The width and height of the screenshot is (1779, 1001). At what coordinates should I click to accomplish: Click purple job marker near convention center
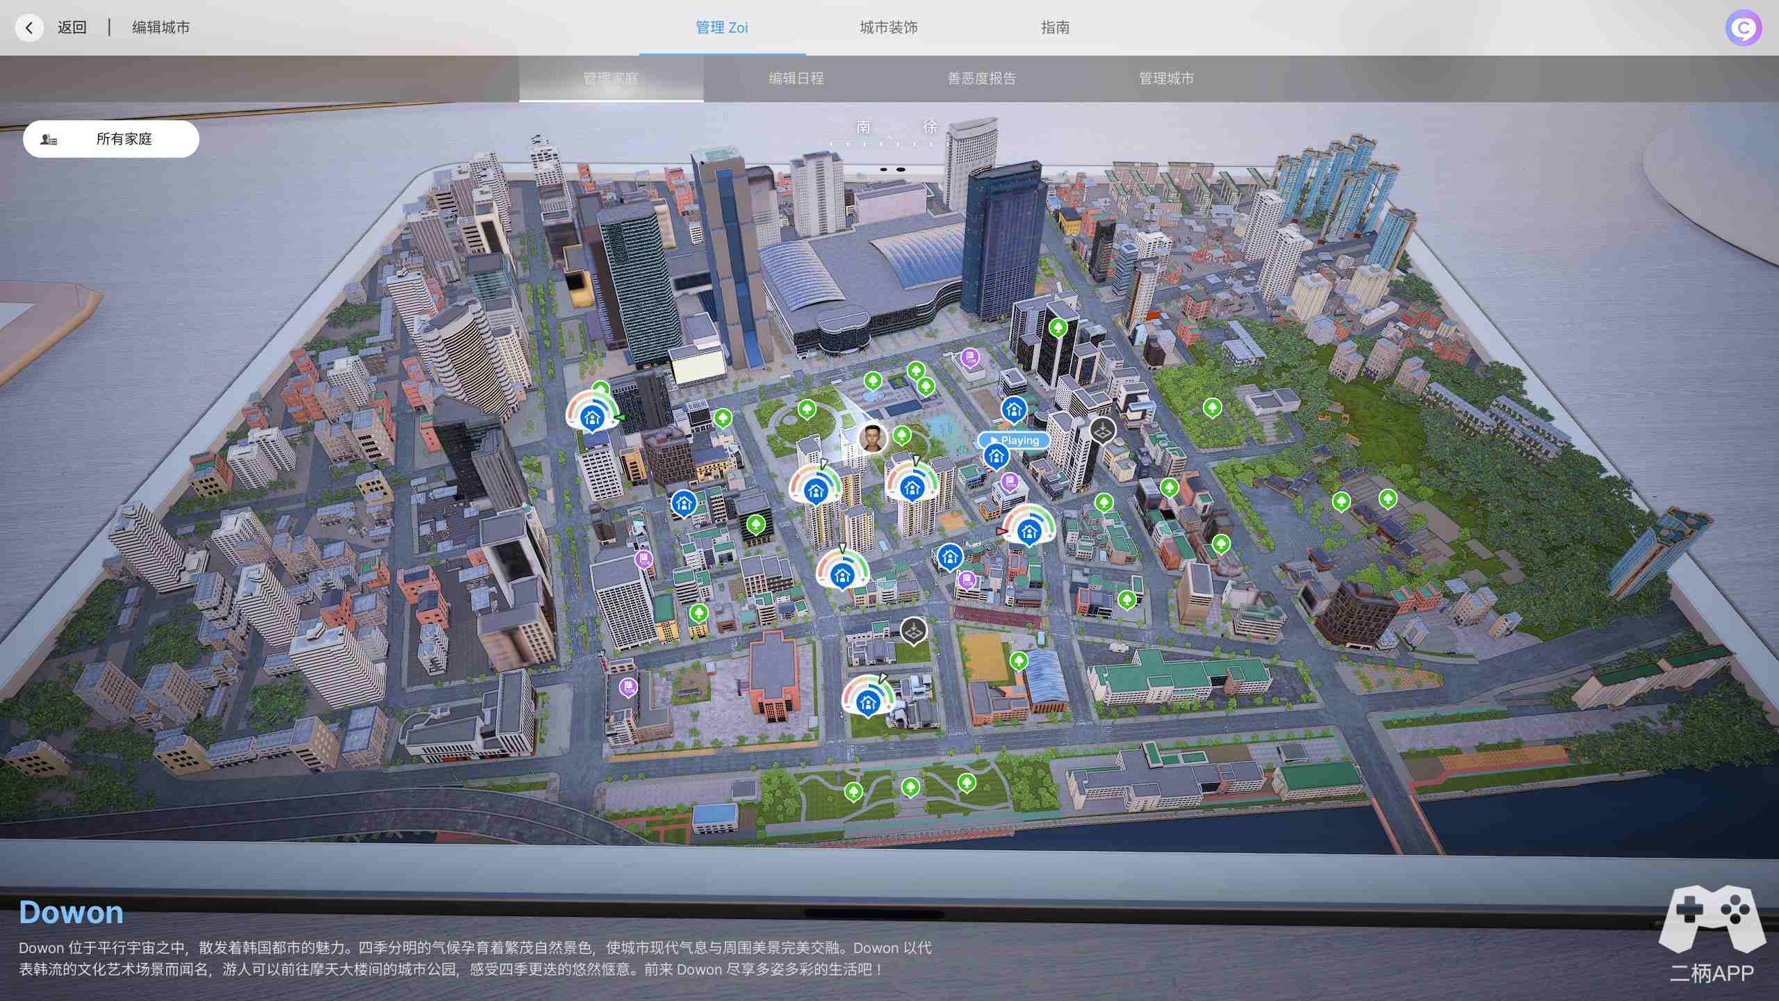(x=969, y=358)
